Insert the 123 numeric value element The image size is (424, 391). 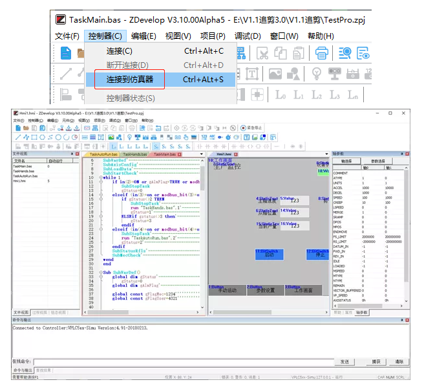point(204,137)
